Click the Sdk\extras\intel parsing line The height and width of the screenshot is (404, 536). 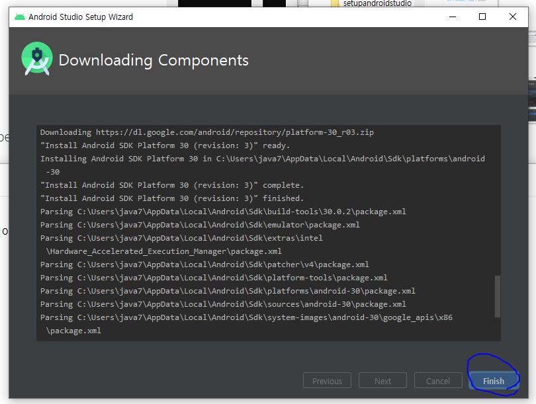181,238
